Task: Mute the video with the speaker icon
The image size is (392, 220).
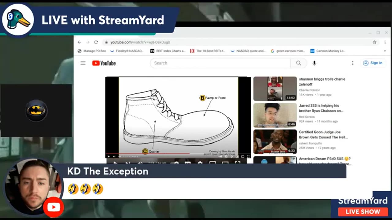Action: coord(120,156)
